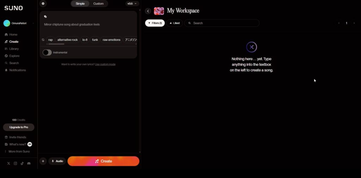The height and width of the screenshot is (178, 361).
Task: Go to previous page arrow
Action: (339, 23)
